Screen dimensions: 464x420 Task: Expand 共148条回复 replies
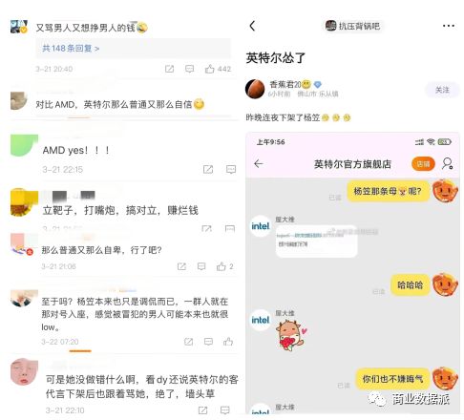(x=71, y=49)
